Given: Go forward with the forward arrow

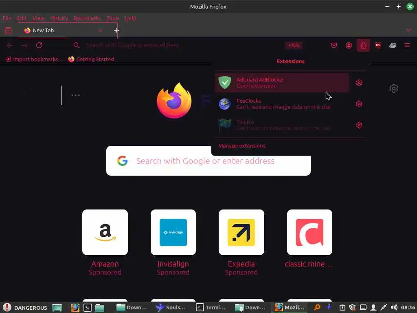Looking at the screenshot, I should click(24, 45).
